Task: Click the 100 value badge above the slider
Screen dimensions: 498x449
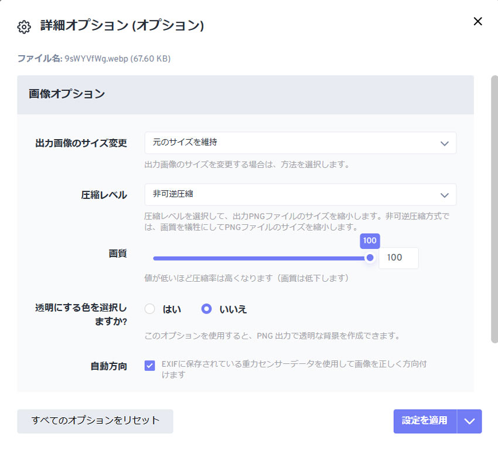Action: (x=371, y=241)
